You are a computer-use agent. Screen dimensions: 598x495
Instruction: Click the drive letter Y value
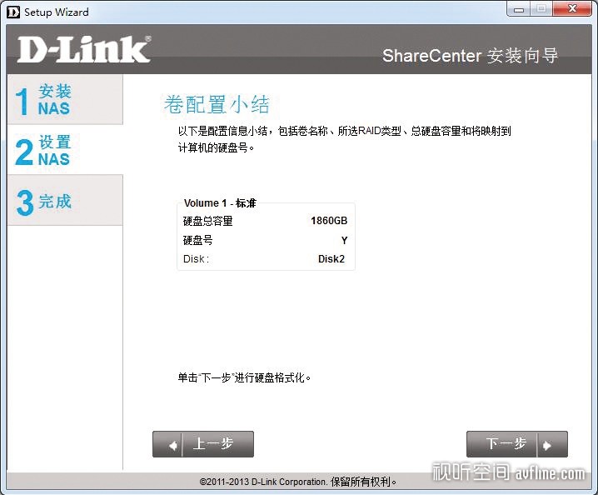coord(344,240)
